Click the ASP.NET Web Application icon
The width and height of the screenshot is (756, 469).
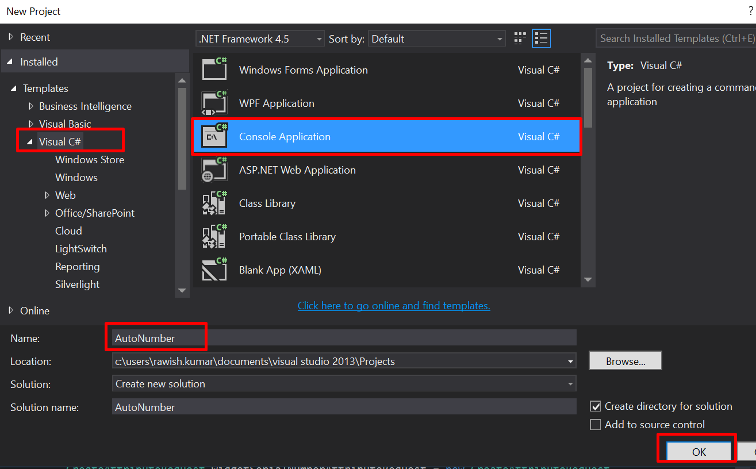(x=214, y=170)
